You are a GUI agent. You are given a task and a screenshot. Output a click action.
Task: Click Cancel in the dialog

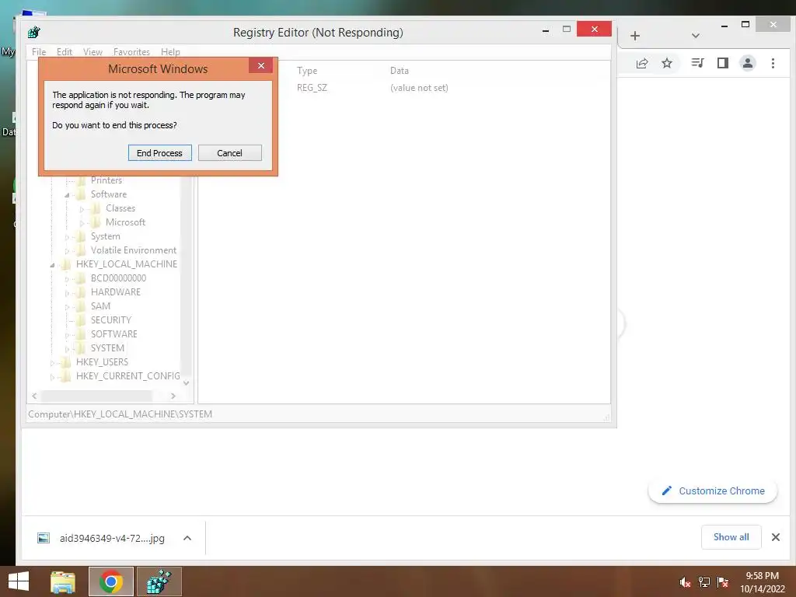coord(229,153)
